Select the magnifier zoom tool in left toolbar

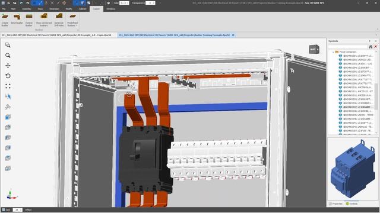[8, 56]
